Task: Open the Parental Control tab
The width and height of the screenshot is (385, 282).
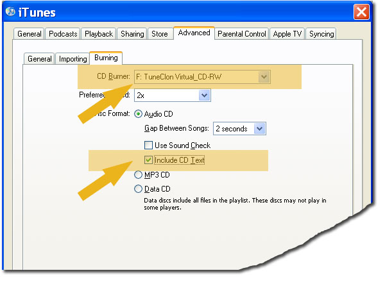Action: (x=242, y=34)
